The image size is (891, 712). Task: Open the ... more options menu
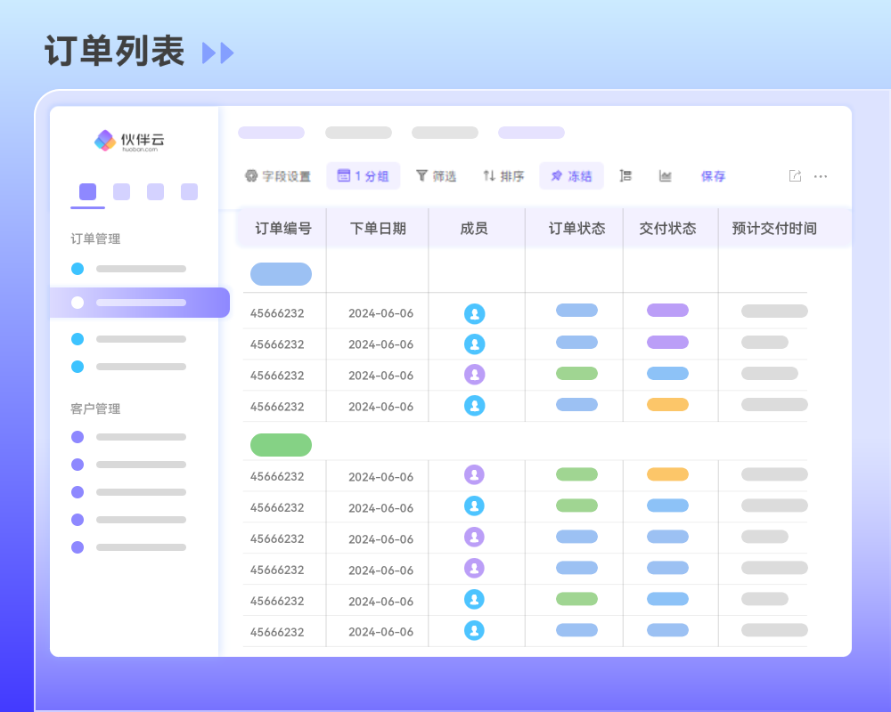click(821, 176)
